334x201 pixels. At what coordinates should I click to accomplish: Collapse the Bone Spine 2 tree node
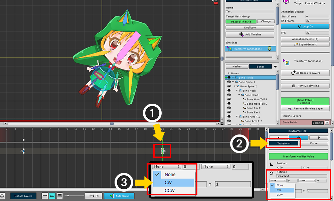(235, 86)
